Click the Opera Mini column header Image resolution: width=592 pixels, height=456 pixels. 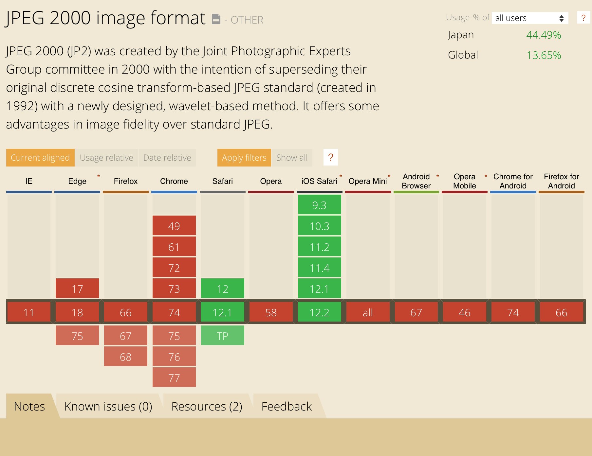[x=368, y=181]
